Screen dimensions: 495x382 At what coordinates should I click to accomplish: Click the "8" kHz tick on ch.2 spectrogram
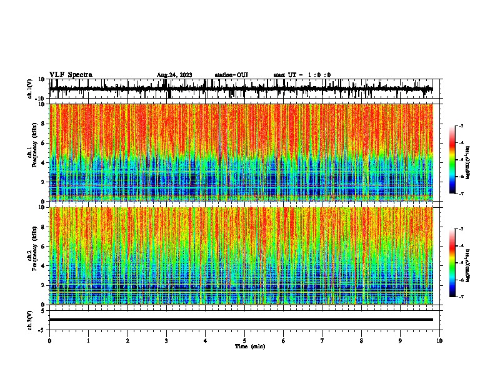coord(43,227)
